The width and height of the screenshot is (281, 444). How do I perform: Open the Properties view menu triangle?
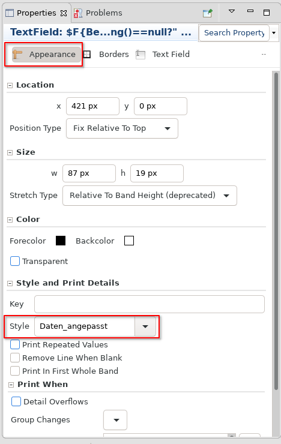(232, 11)
